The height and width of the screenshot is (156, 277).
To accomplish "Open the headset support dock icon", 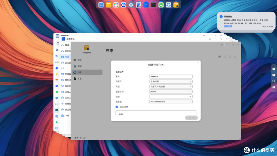I will point(168,5).
